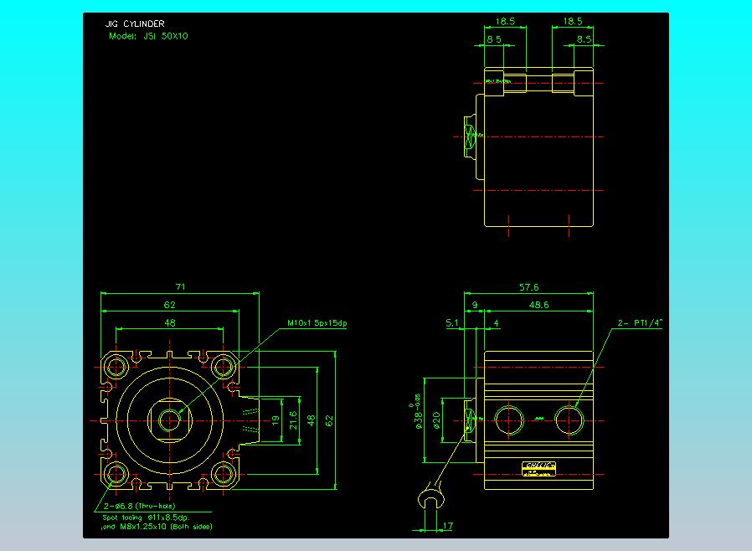Select the wrench flat symbol near 17 dimension

click(431, 500)
